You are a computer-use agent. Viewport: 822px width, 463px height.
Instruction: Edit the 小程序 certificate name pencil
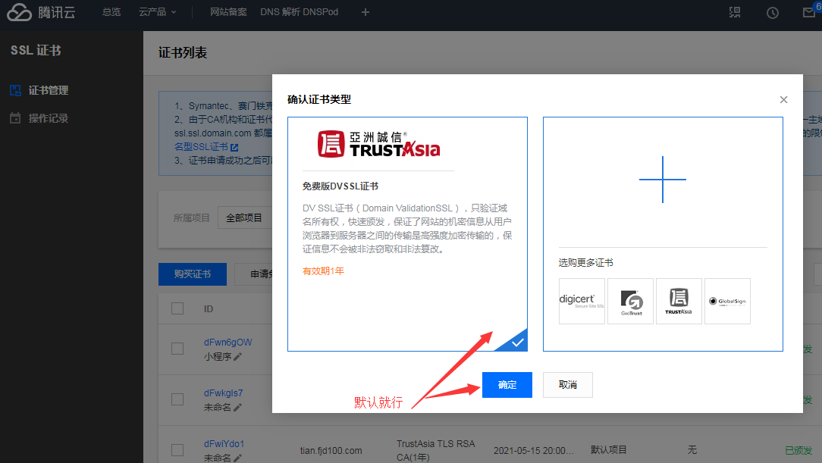237,357
